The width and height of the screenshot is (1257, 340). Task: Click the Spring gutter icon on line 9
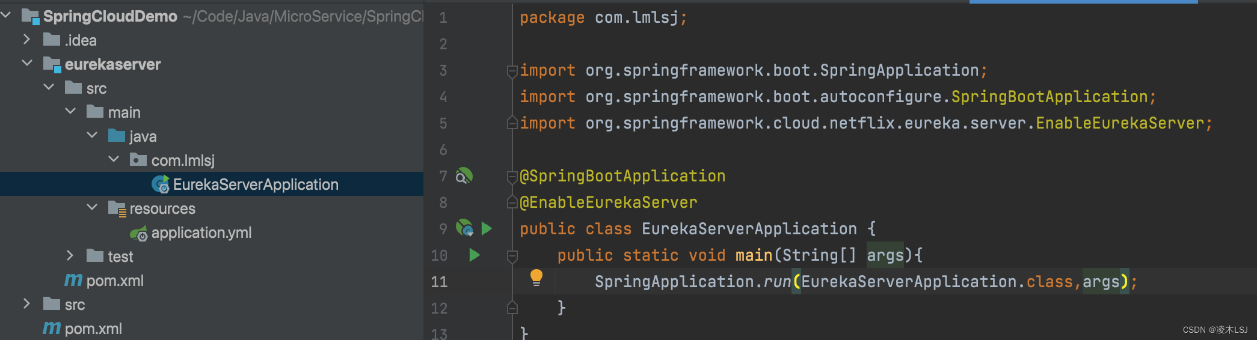pyautogui.click(x=464, y=228)
